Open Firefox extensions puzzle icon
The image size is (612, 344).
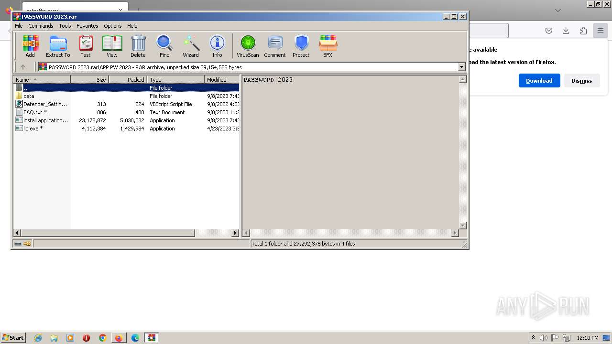coord(583,31)
